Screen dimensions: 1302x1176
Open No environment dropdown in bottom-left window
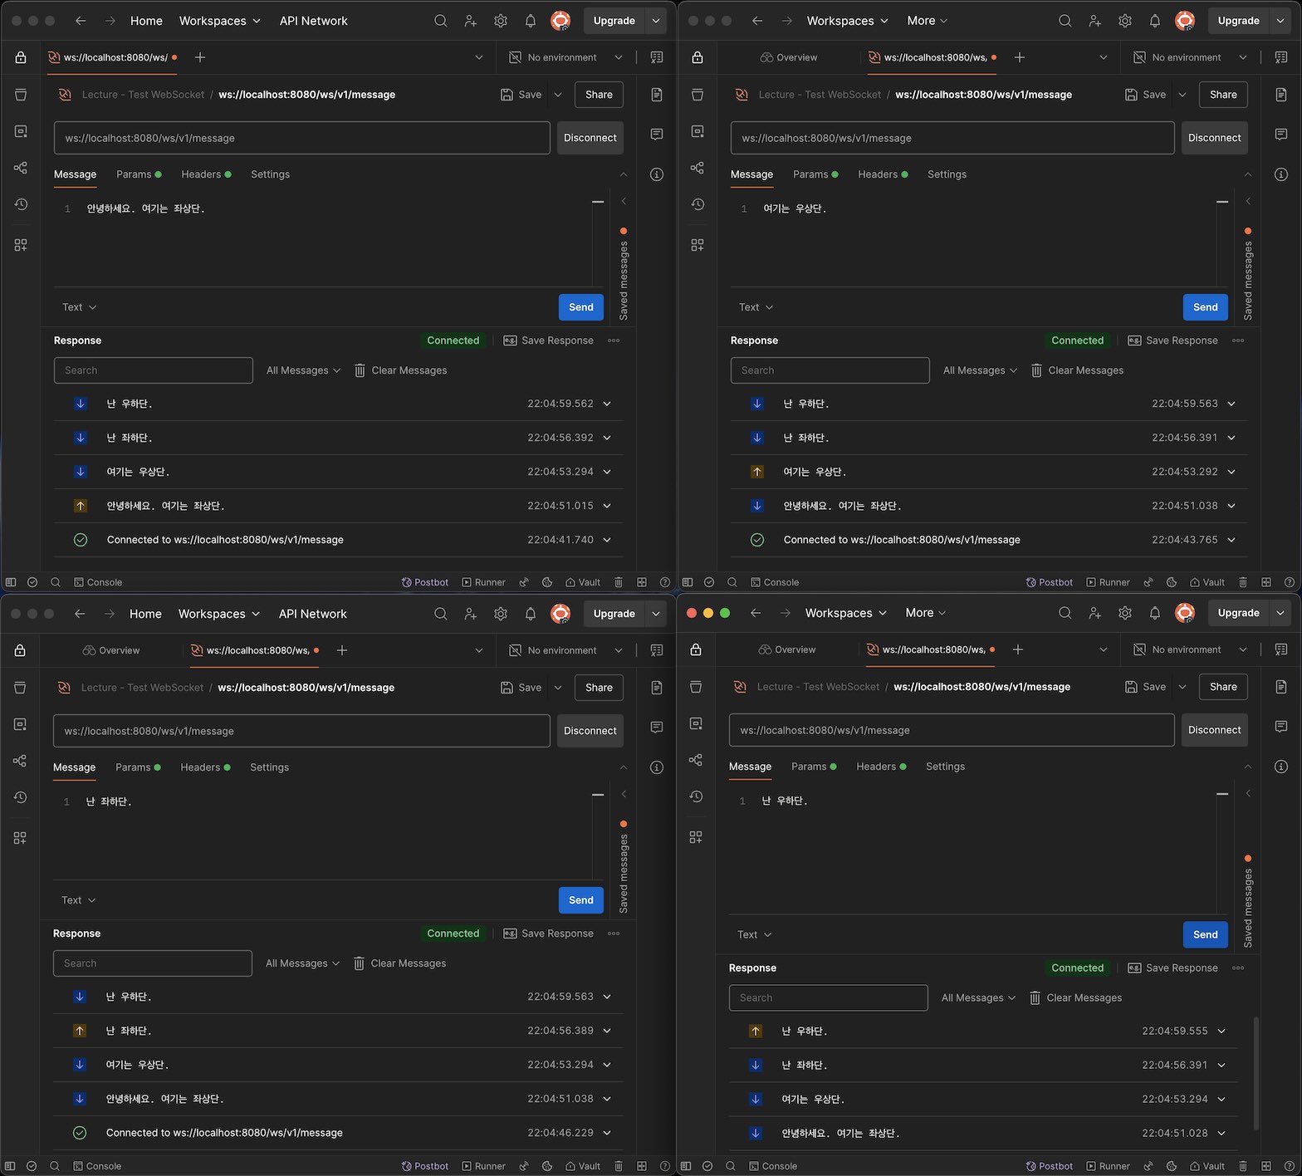pos(565,650)
